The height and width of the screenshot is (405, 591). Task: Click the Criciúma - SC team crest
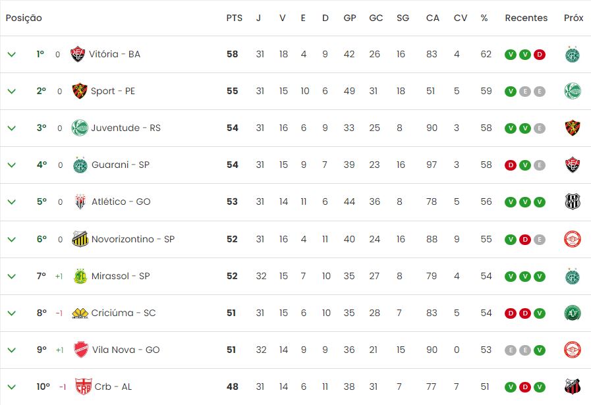click(x=80, y=313)
